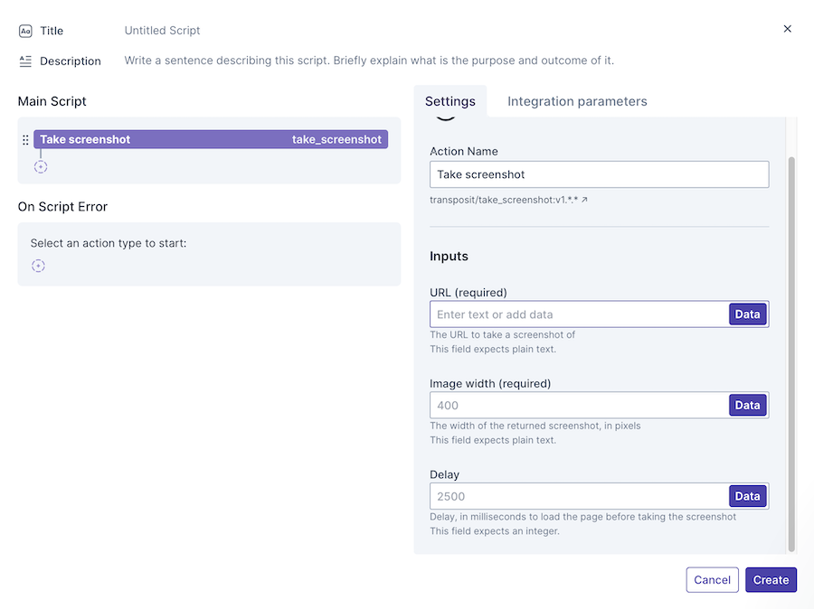
Task: Add a step below Take screenshot
Action: [41, 167]
